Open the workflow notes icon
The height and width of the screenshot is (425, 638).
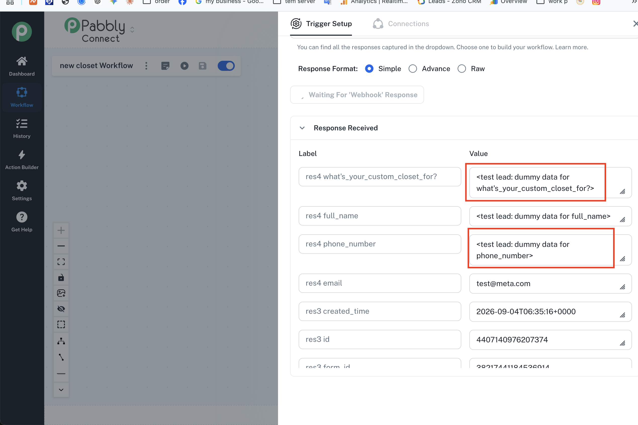tap(165, 66)
